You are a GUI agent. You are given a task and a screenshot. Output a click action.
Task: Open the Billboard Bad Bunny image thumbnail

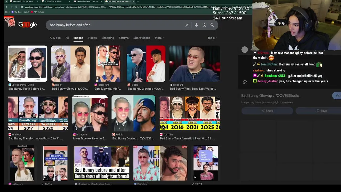194,63
